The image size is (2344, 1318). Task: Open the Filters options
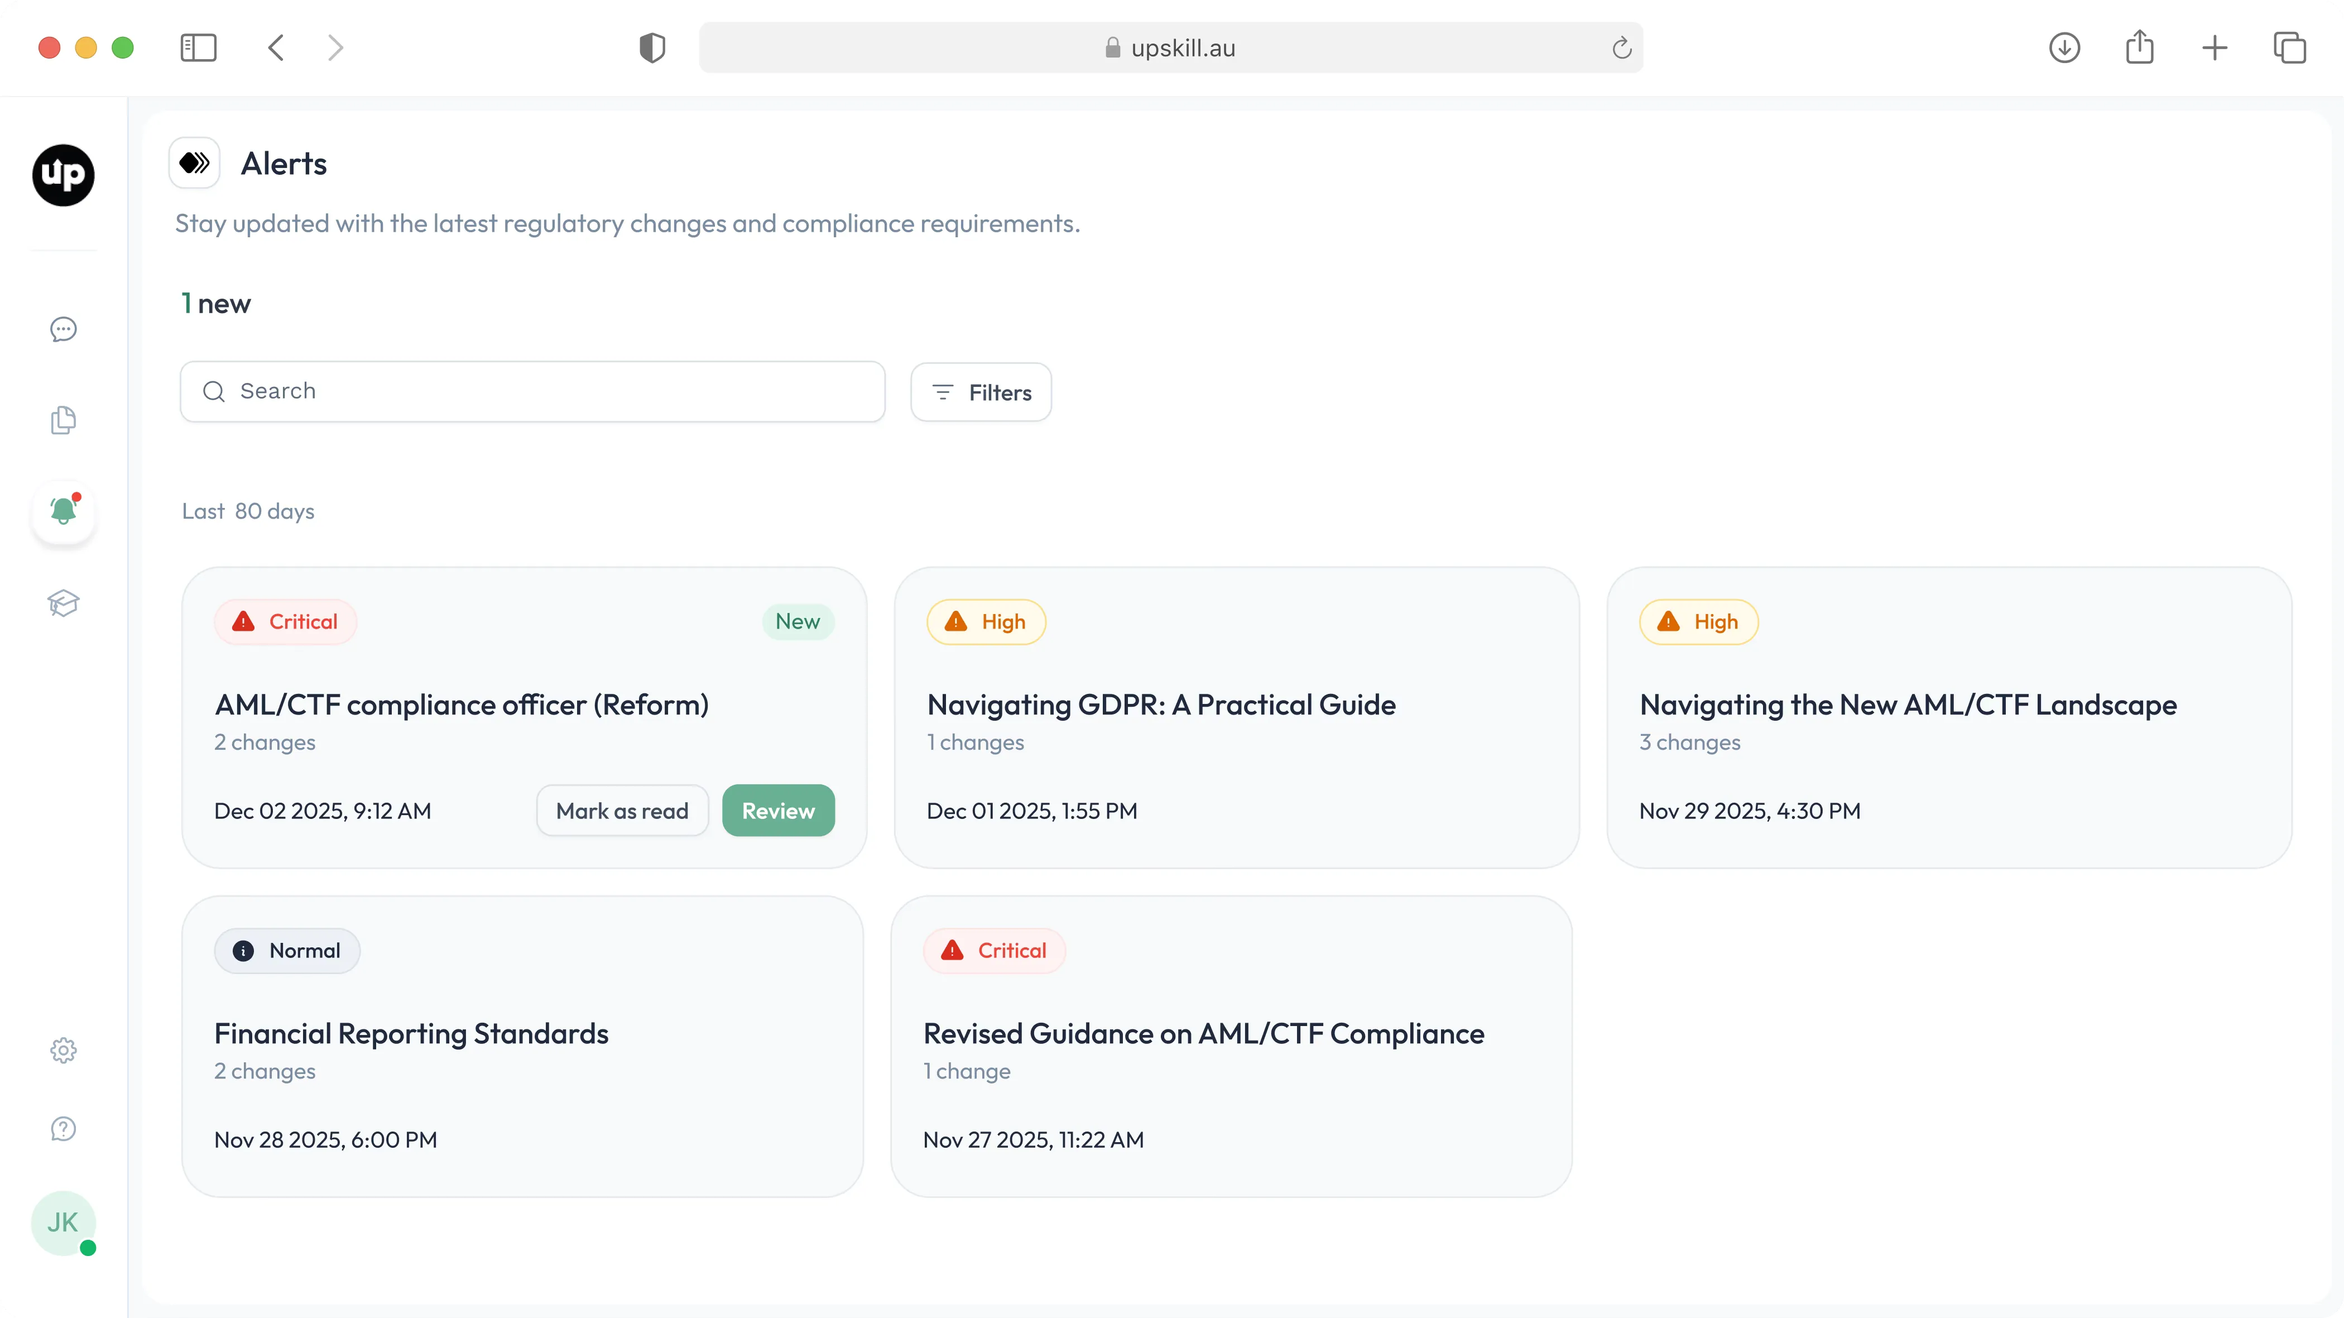981,391
